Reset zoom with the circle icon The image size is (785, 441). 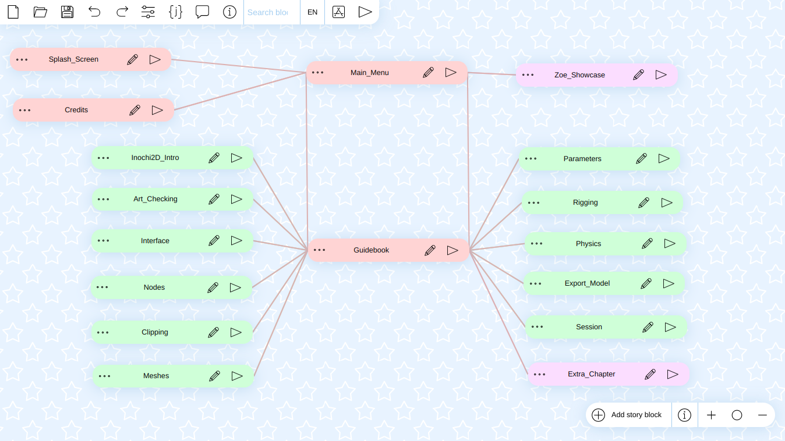[737, 415]
